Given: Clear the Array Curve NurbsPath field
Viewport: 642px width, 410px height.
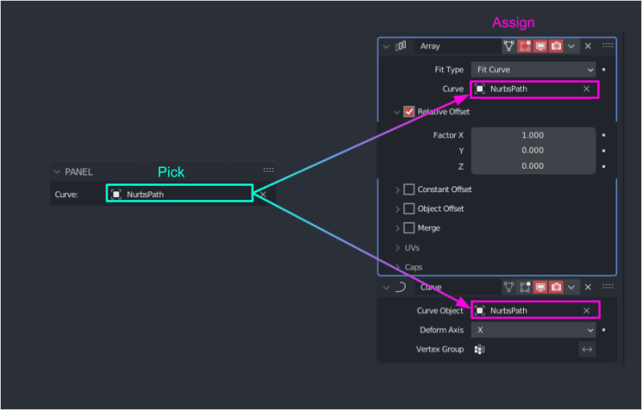Looking at the screenshot, I should pos(587,89).
